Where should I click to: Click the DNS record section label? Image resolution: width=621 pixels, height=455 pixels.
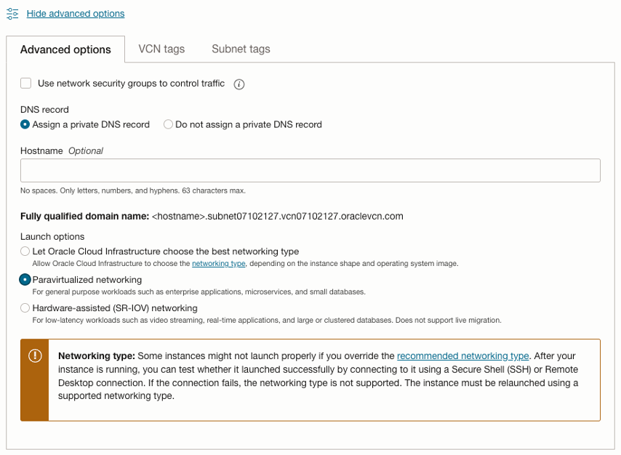(44, 109)
